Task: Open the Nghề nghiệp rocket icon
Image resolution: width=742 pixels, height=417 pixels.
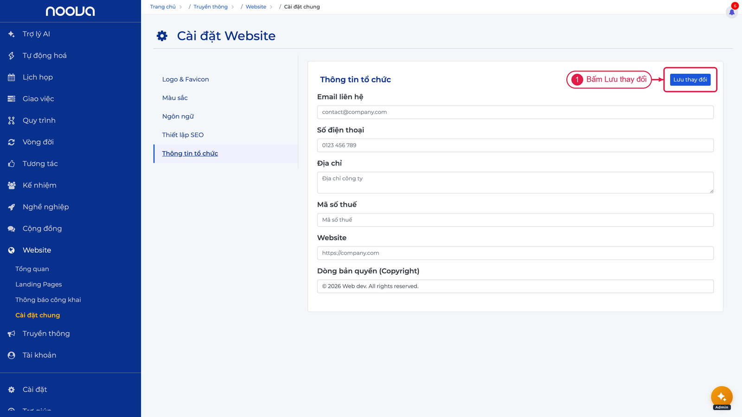Action: (x=12, y=207)
